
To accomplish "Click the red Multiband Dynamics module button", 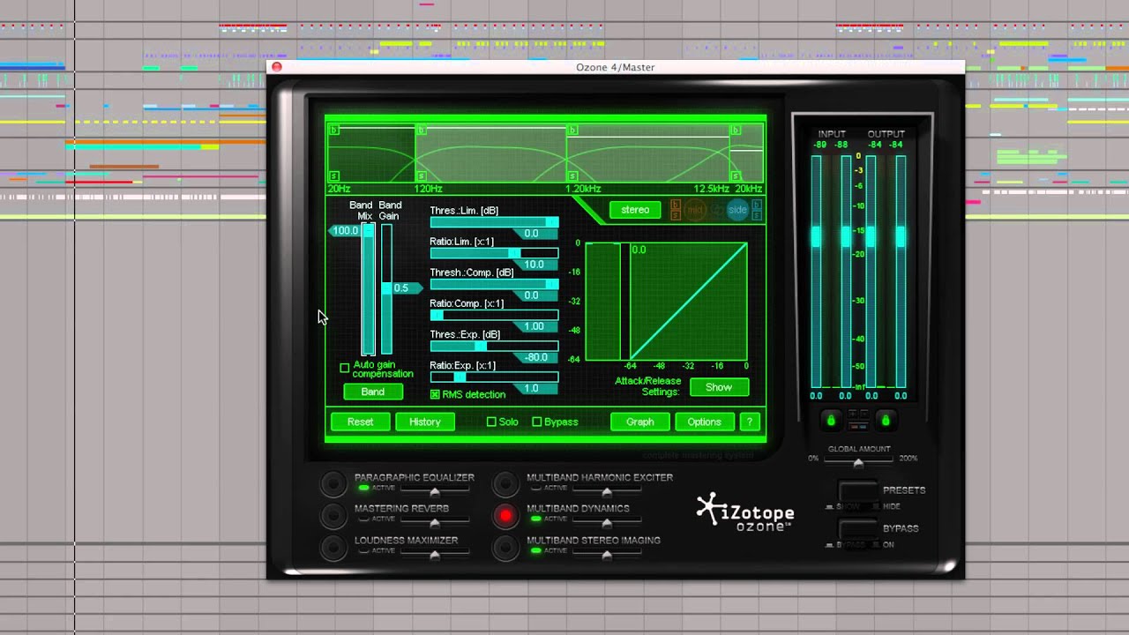I will coord(505,516).
